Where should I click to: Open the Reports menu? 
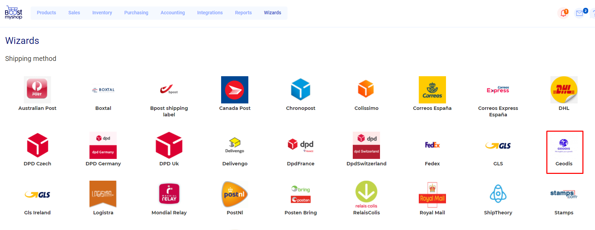pos(243,13)
